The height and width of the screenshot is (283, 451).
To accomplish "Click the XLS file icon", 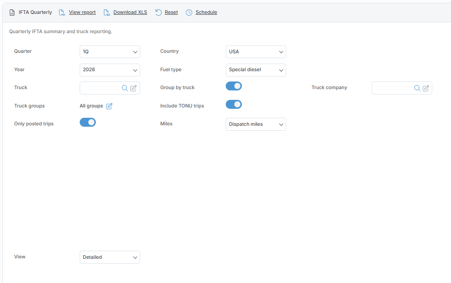I will [x=107, y=13].
